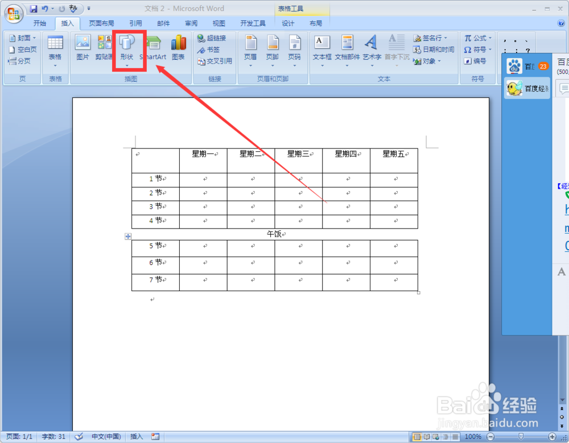569x443 pixels.
Task: Open the 设计 tab under 表格工具
Action: [x=288, y=23]
